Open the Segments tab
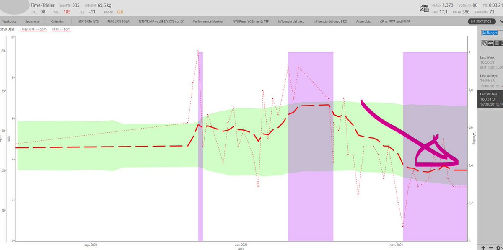Image resolution: width=503 pixels, height=250 pixels. pyautogui.click(x=32, y=21)
